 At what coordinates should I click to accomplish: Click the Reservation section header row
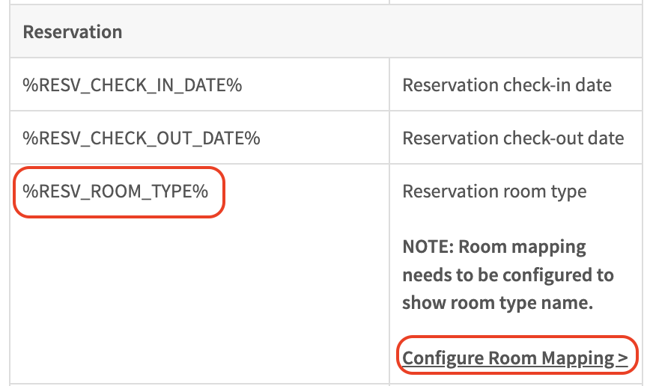(73, 32)
